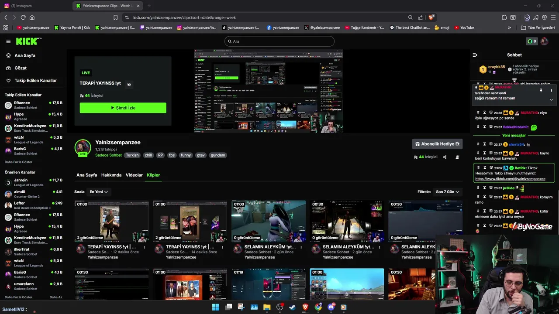Open wtcN channel in followed list
Screen dimensions: 559x314
pos(33,140)
